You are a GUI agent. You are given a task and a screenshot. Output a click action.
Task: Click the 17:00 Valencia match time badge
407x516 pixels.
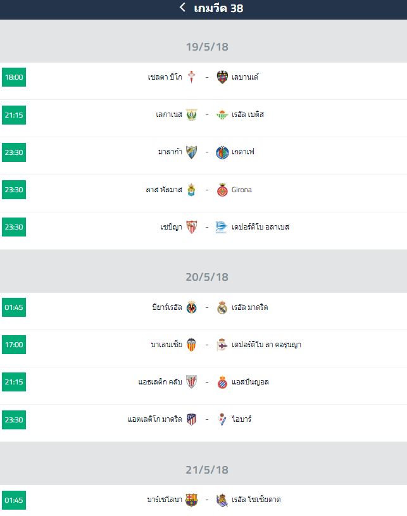coord(14,345)
